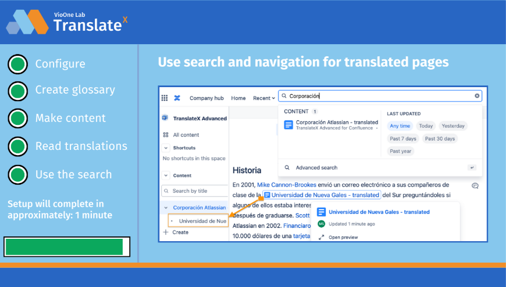
Task: Click the Search by title magnifier icon
Action: point(166,191)
